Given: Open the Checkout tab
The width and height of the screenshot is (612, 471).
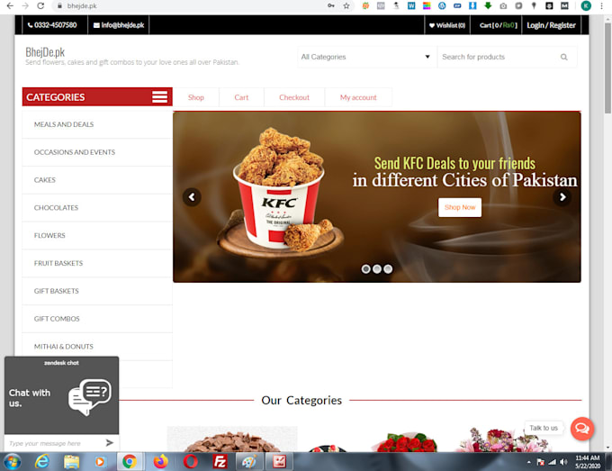Looking at the screenshot, I should coord(294,97).
